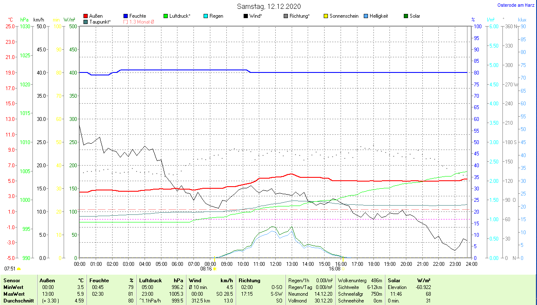537x305 pixels.
Task: Click the black Wind legend square
Action: click(x=245, y=16)
